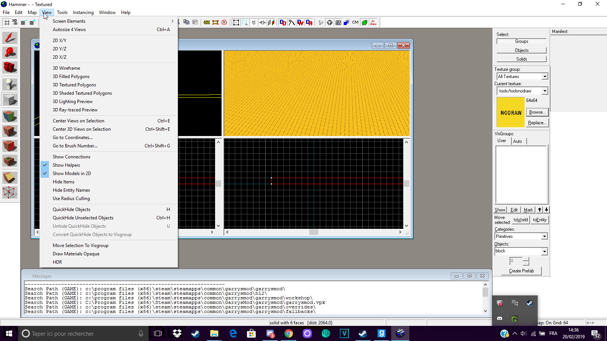The height and width of the screenshot is (341, 607).
Task: Toggle select-by-handles toolbar icon
Action: [x=236, y=22]
